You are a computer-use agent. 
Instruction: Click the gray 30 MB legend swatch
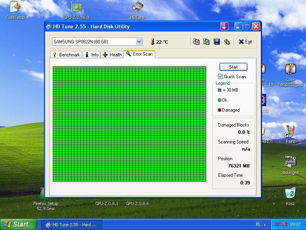219,90
